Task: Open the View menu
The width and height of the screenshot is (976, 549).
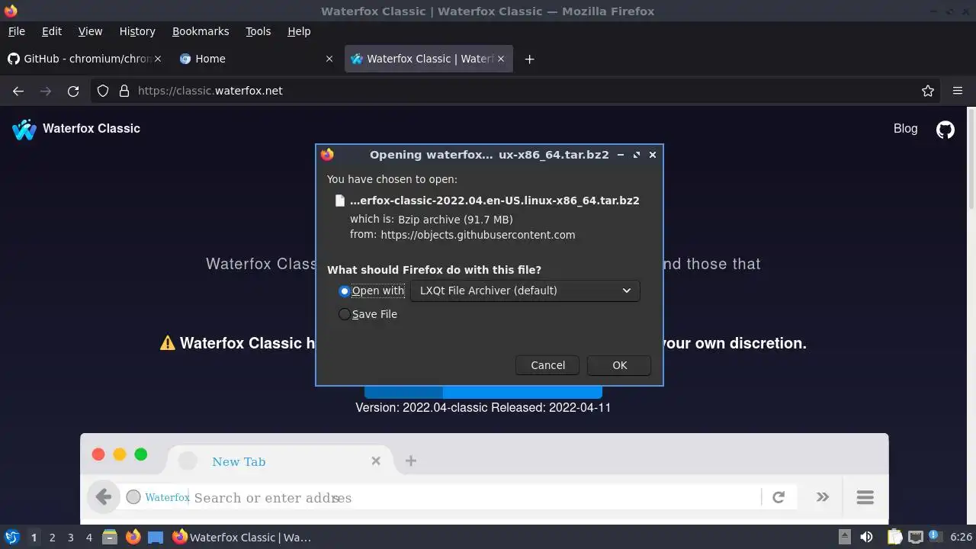Action: tap(90, 31)
